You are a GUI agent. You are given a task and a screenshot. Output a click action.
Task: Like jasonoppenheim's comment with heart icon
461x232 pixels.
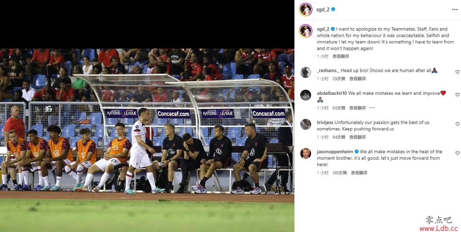(457, 153)
